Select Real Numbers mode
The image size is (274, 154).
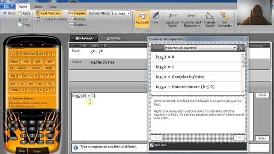(x=48, y=13)
